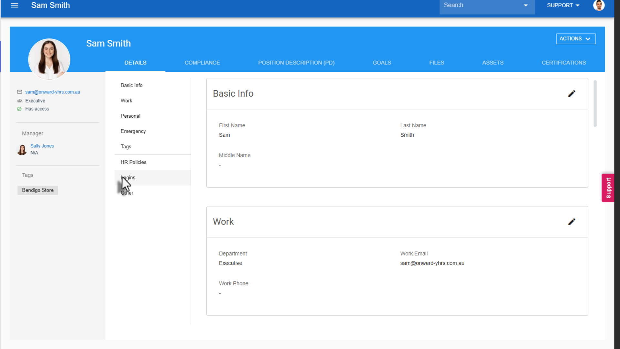Click the Work section edit pencil icon
Viewport: 620px width, 349px height.
pyautogui.click(x=572, y=222)
